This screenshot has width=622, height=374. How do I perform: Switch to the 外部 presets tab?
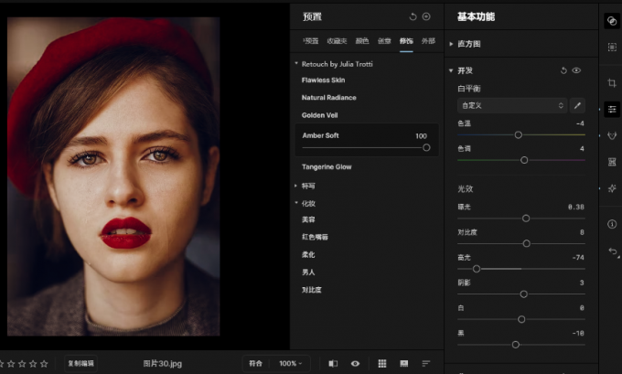[428, 41]
